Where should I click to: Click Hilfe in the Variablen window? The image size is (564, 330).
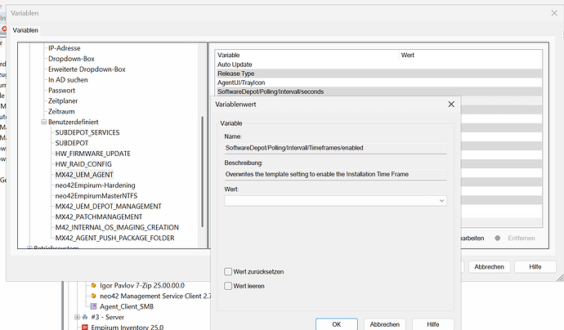point(535,266)
